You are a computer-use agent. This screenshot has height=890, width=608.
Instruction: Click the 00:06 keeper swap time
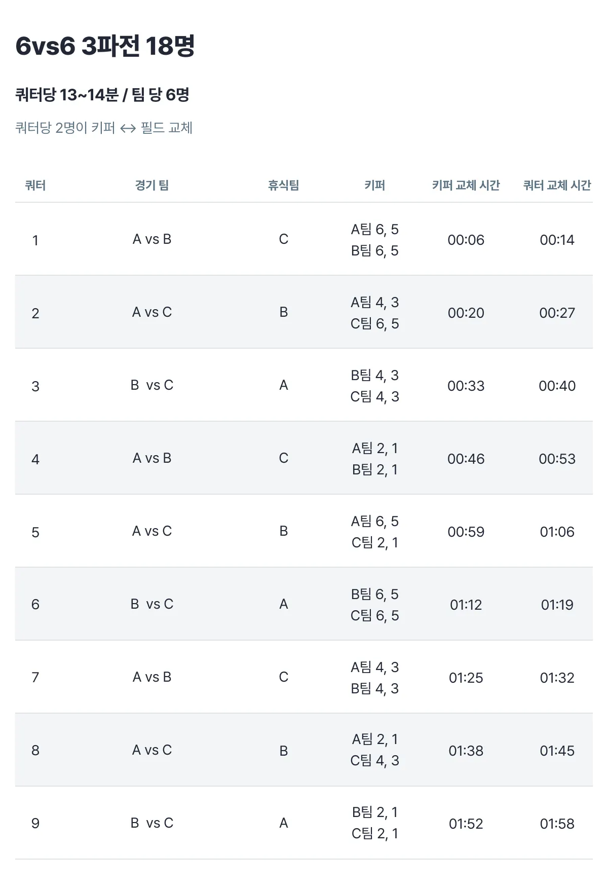pos(466,240)
